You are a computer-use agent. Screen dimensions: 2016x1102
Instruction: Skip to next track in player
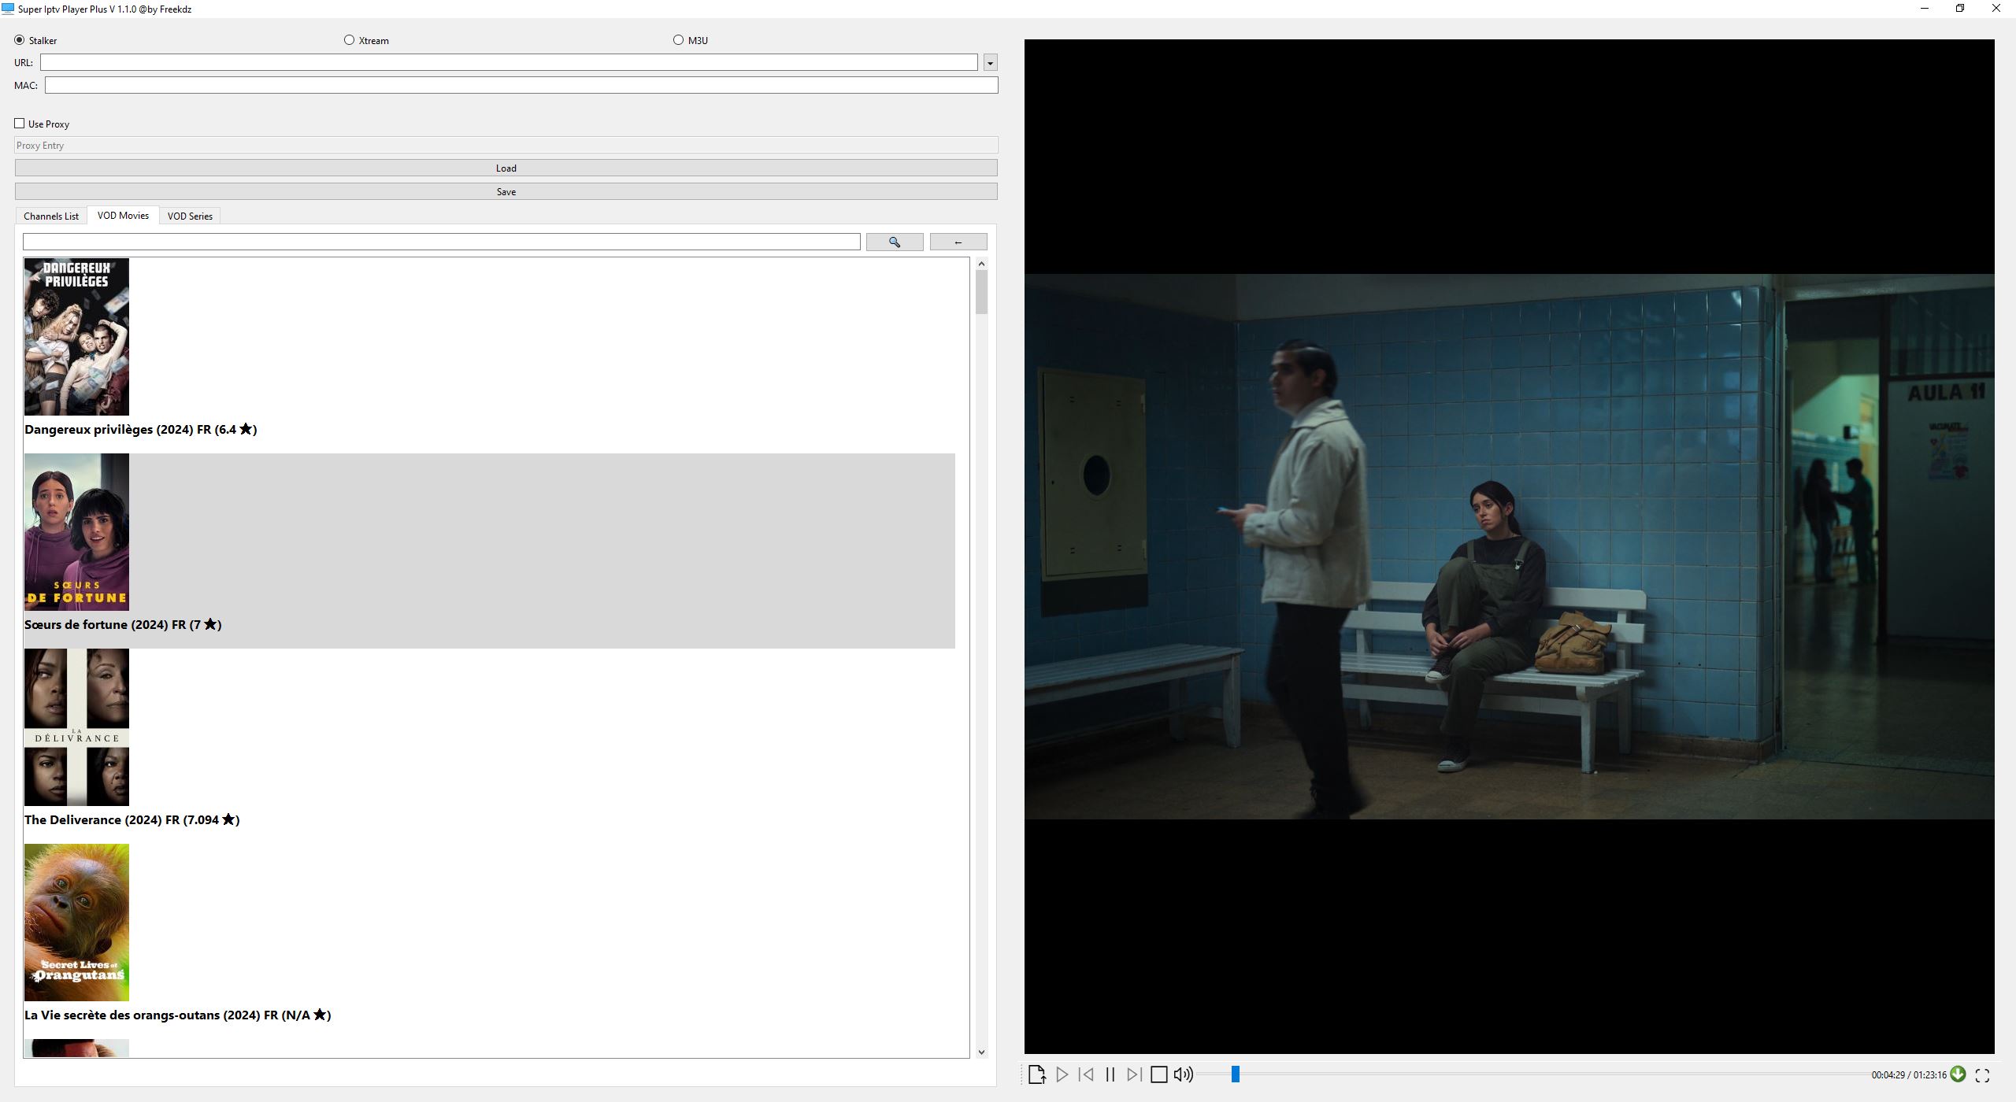pyautogui.click(x=1134, y=1074)
